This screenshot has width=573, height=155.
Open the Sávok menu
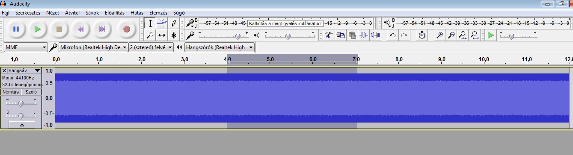coord(92,13)
